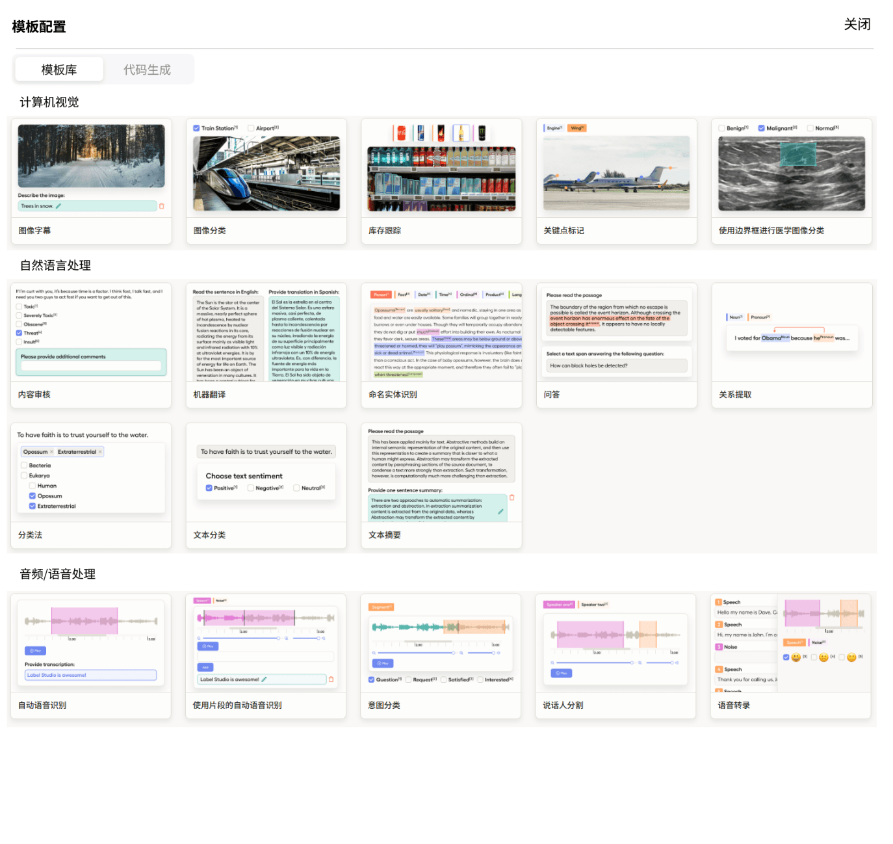
Task: Click the 关闭 button
Action: tap(857, 25)
